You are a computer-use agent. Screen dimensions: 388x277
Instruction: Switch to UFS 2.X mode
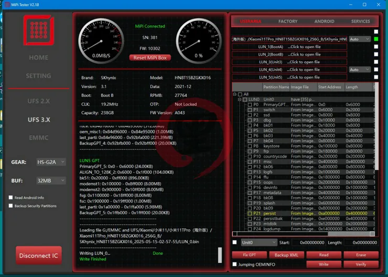coord(39,101)
